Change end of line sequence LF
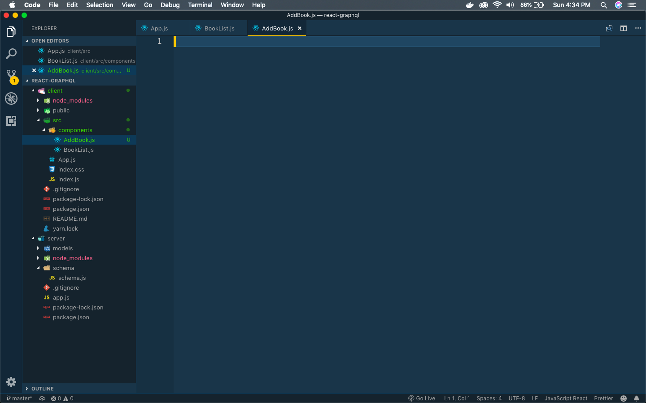 pyautogui.click(x=535, y=399)
